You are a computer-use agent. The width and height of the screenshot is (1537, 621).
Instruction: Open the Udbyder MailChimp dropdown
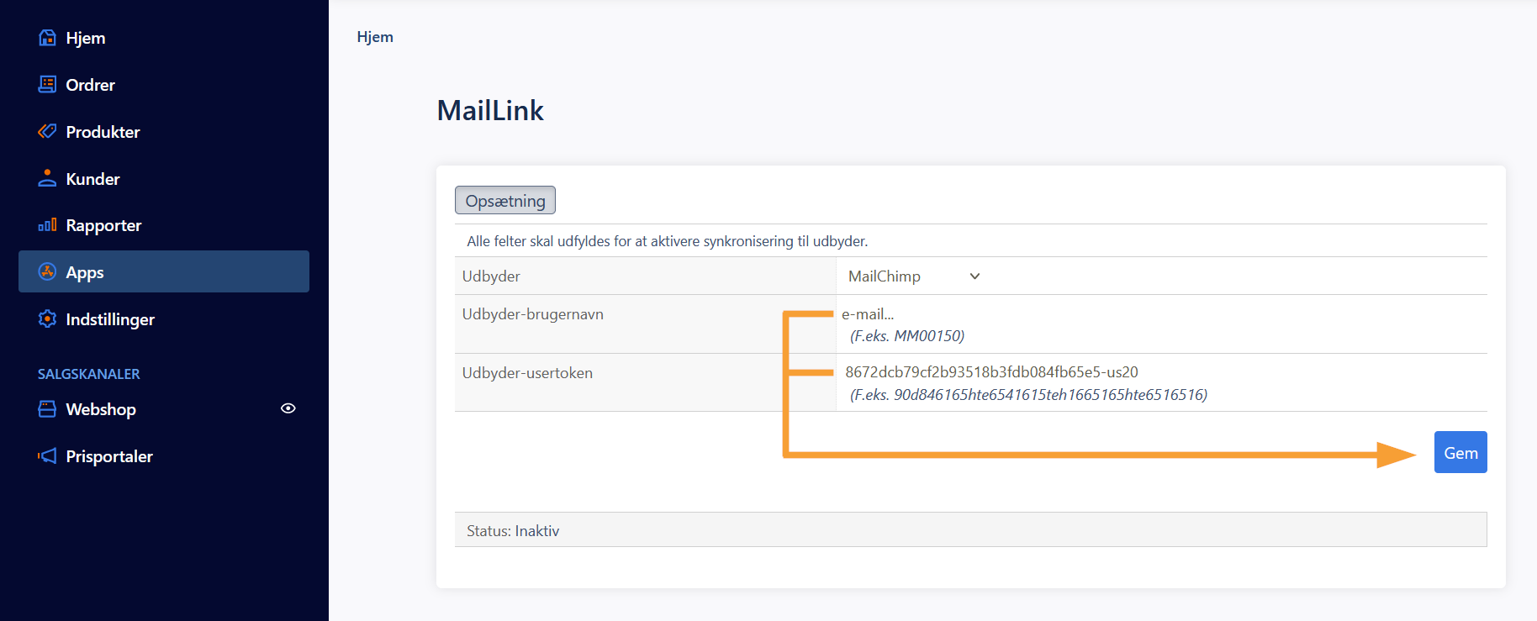click(x=914, y=276)
